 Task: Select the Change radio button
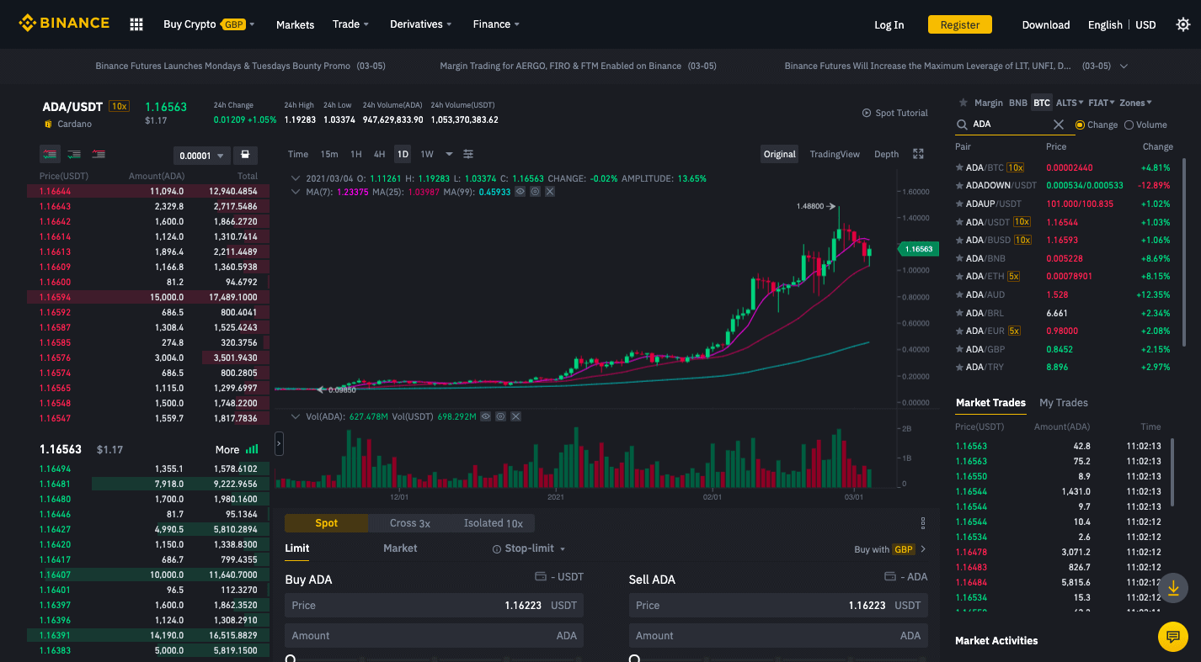pos(1080,124)
